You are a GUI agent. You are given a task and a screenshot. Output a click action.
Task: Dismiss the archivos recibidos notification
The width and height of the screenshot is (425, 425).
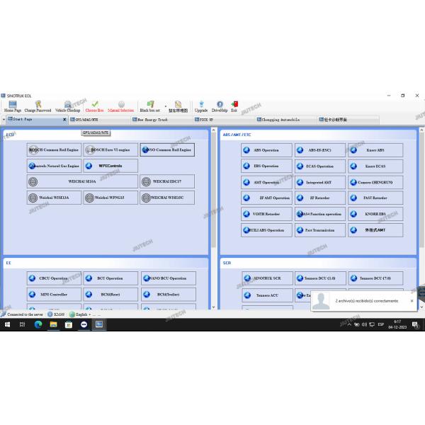coord(412,300)
